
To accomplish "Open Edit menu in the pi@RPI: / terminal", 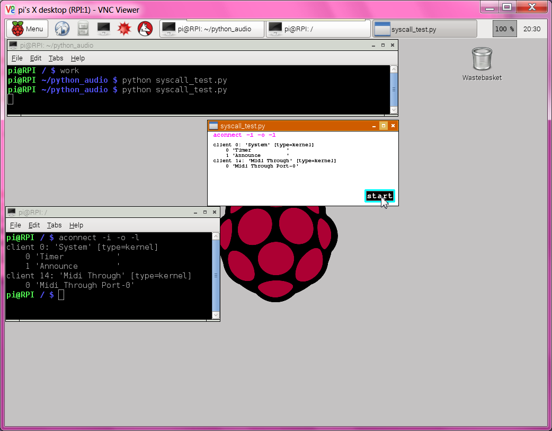I will point(34,225).
